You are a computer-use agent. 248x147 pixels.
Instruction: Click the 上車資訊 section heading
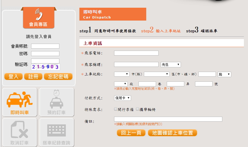(x=93, y=43)
